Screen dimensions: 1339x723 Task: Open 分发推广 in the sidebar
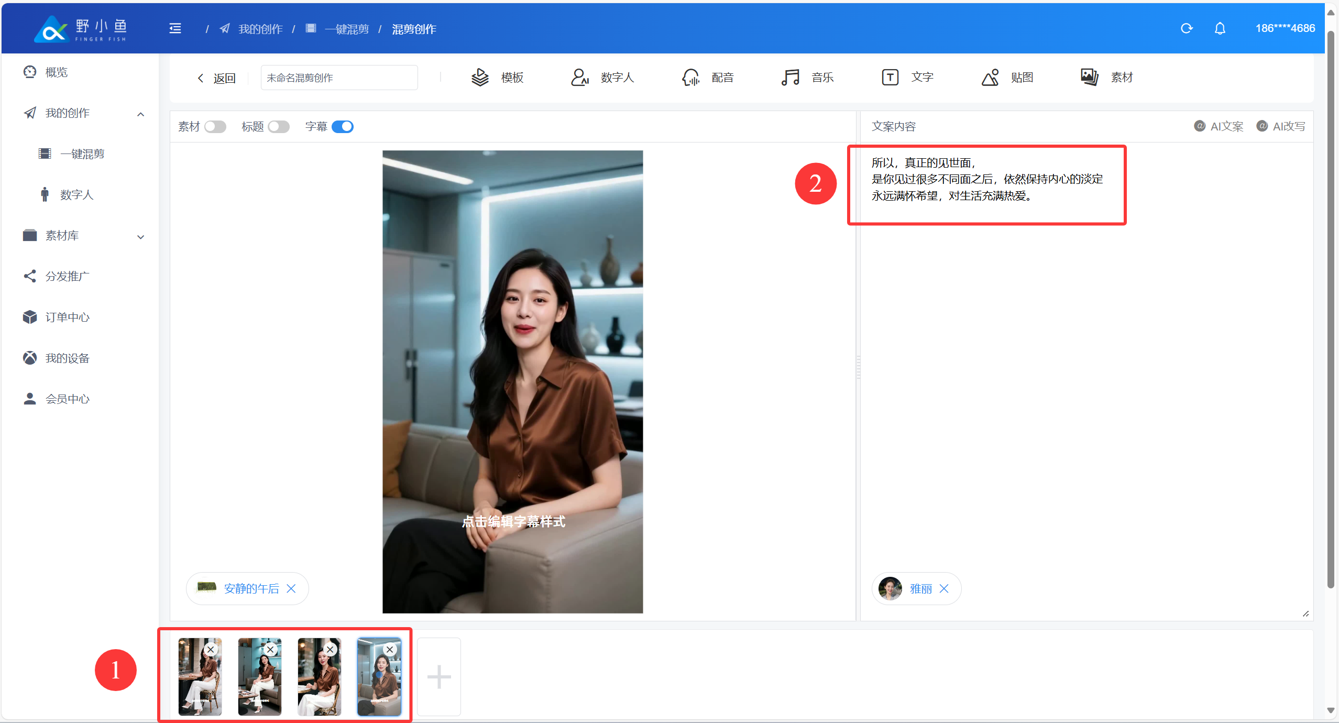(x=67, y=276)
